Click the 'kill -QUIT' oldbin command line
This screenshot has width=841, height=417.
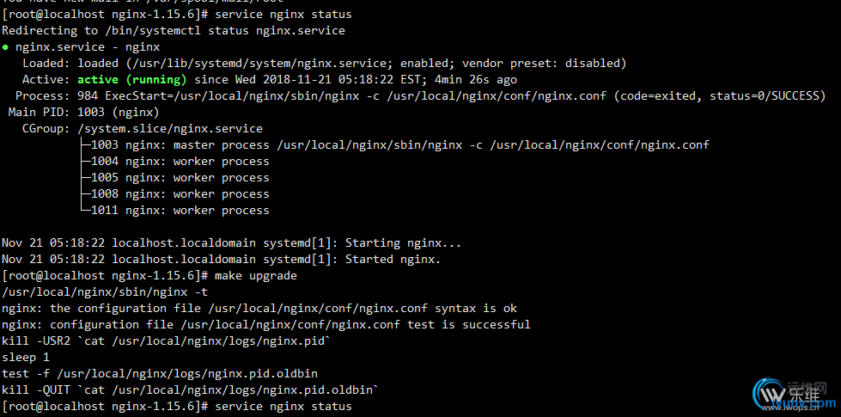191,389
